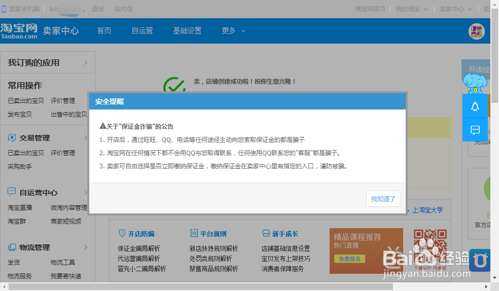
Task: Click the 我知道了 button in dialog
Action: pyautogui.click(x=383, y=199)
